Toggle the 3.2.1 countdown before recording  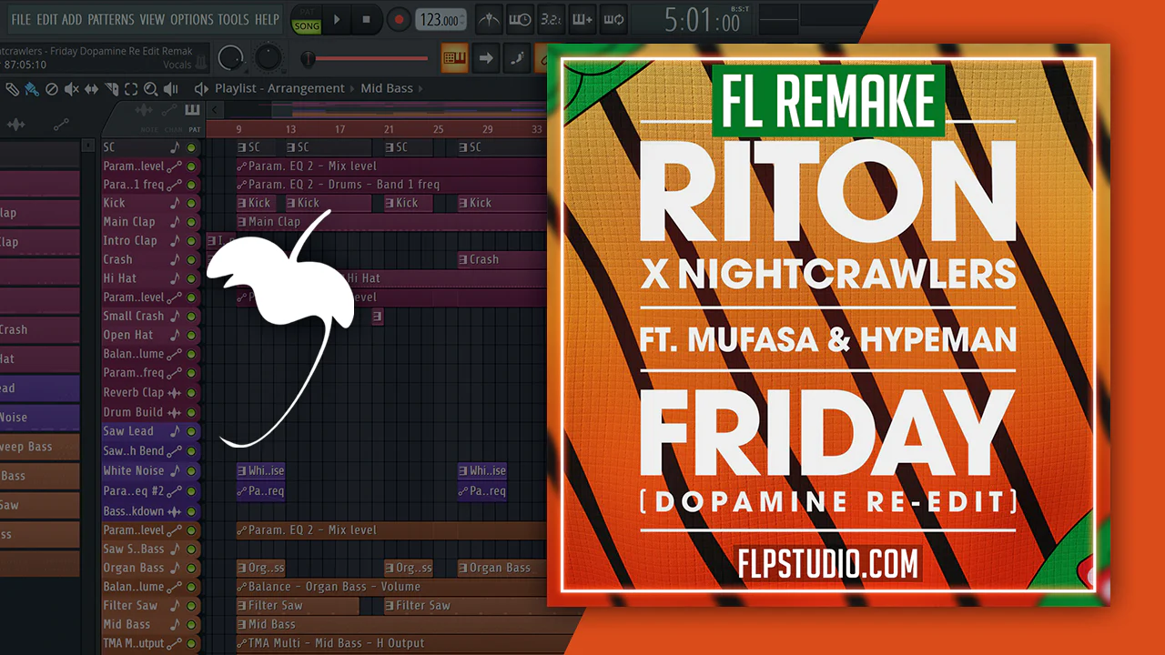click(552, 19)
